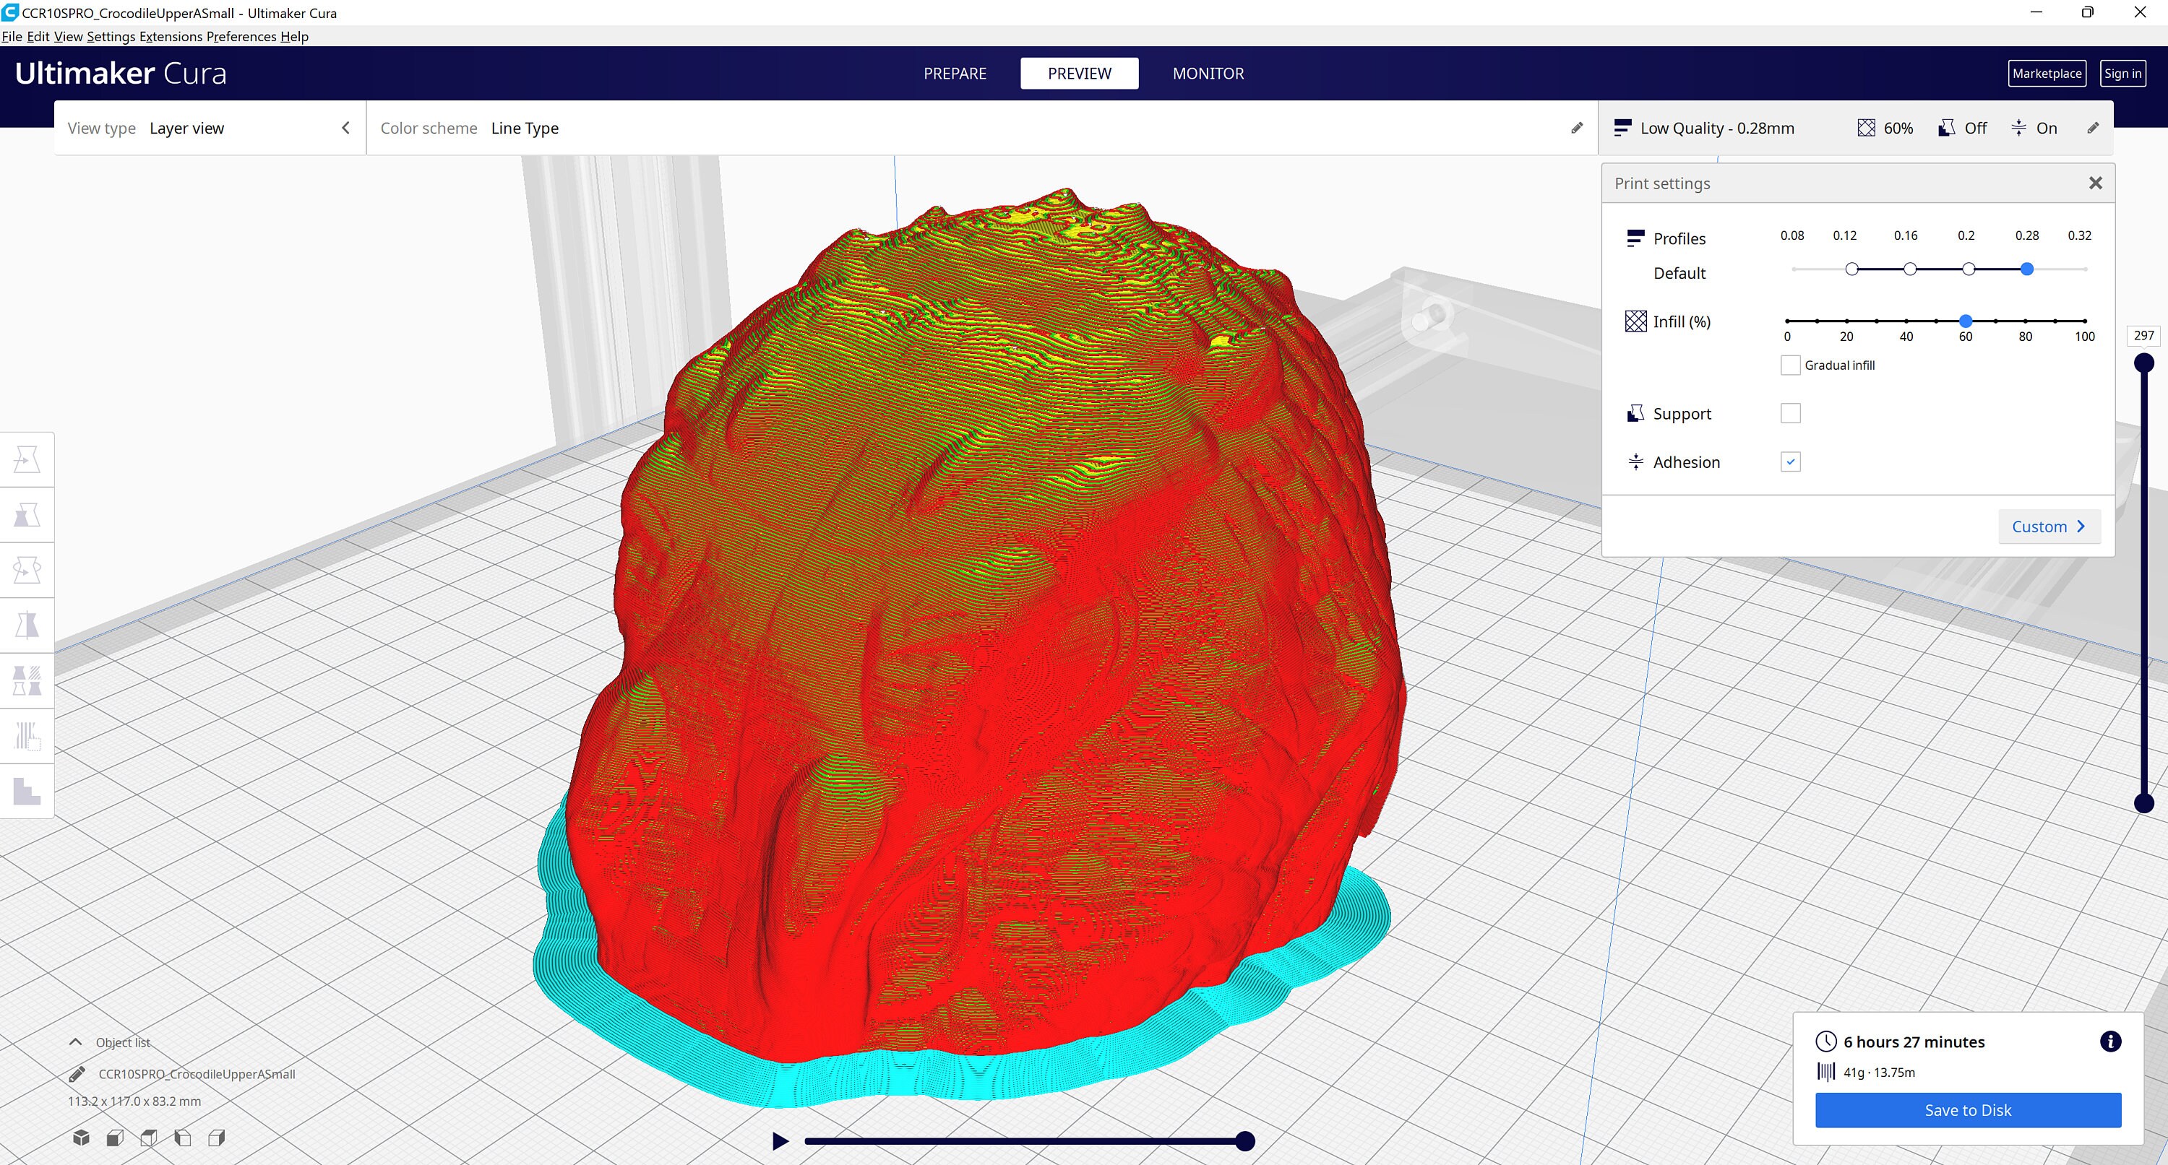The width and height of the screenshot is (2168, 1165).
Task: Close the Print settings panel
Action: click(2096, 183)
